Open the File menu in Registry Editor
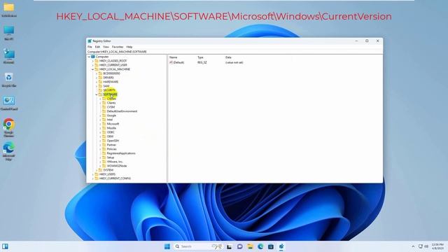This screenshot has height=252, width=448. coord(90,47)
